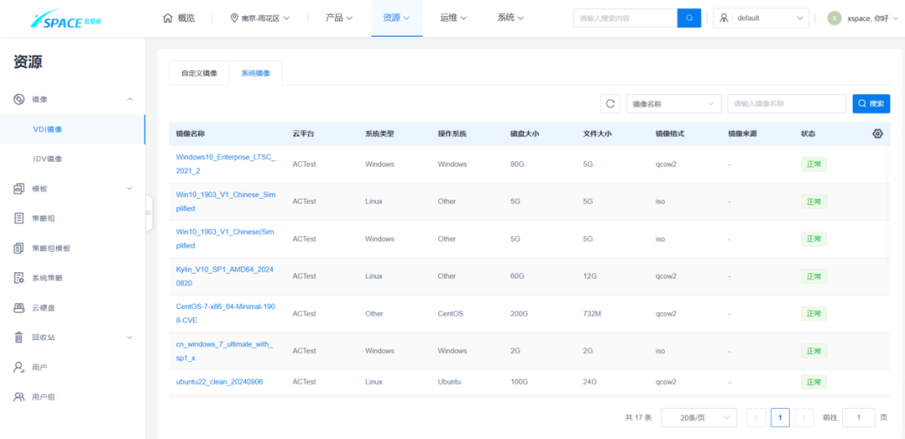This screenshot has height=439, width=905.
Task: Click the 云硬盘 icon in the sidebar
Action: point(19,307)
